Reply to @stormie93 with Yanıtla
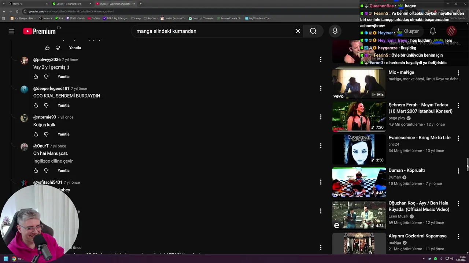This screenshot has width=469, height=263. [63, 134]
